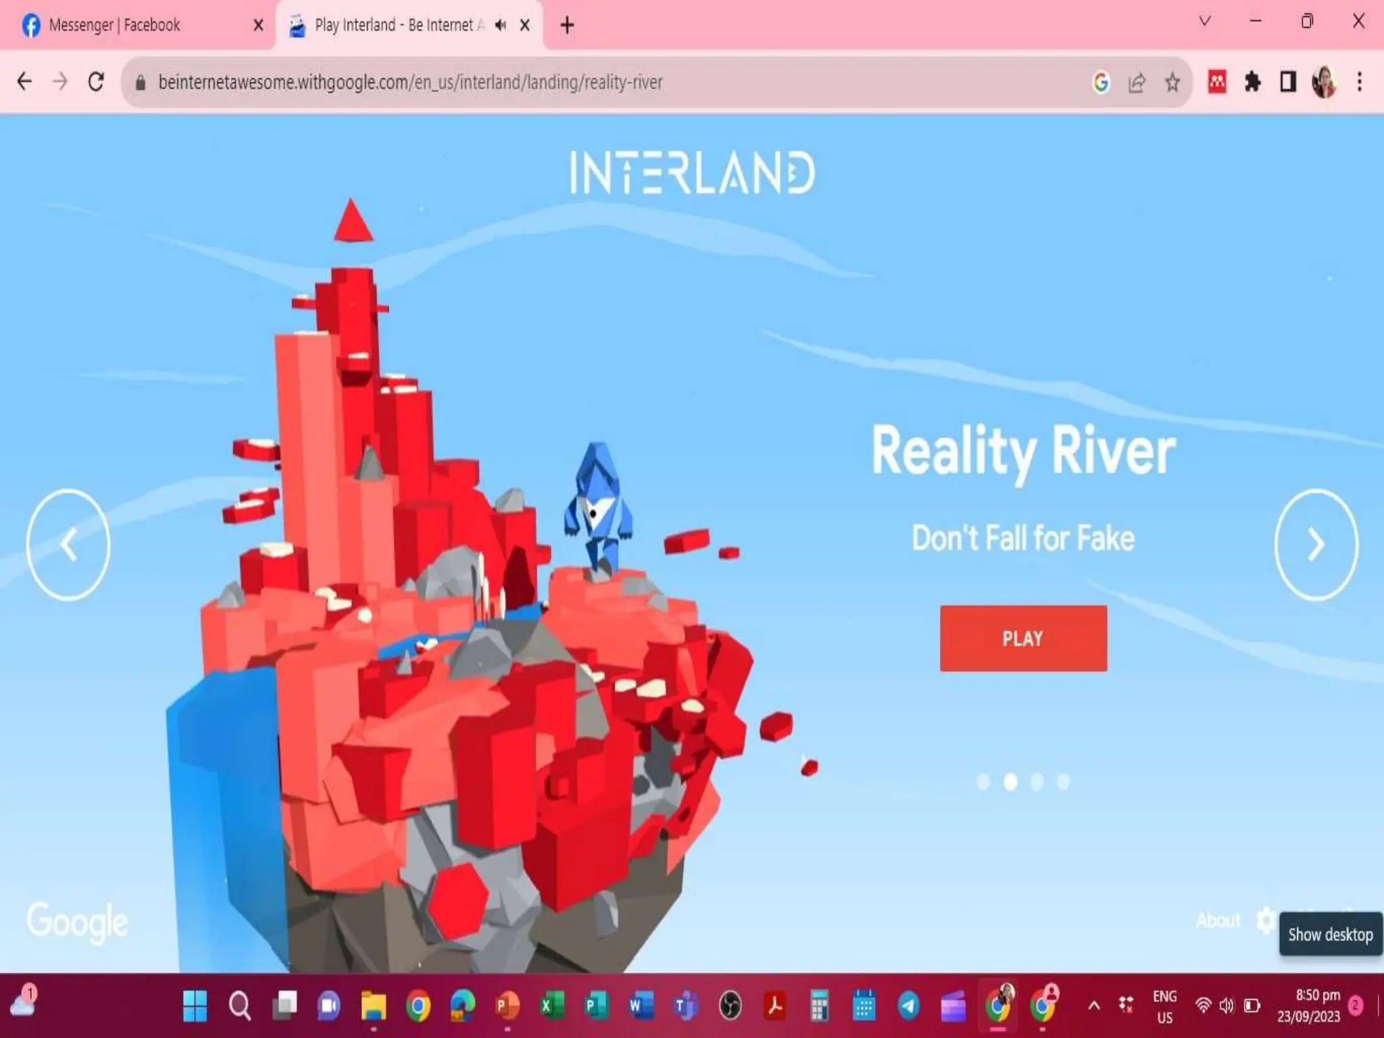Click the address bar URL
The height and width of the screenshot is (1038, 1384).
[410, 82]
